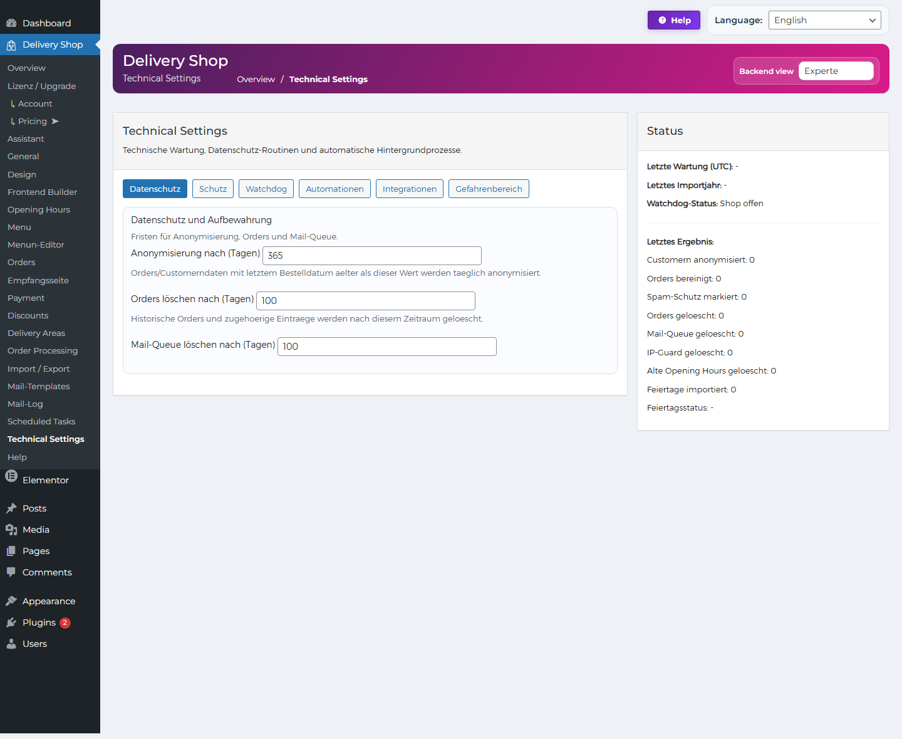Open the Automationen tab

pyautogui.click(x=334, y=189)
